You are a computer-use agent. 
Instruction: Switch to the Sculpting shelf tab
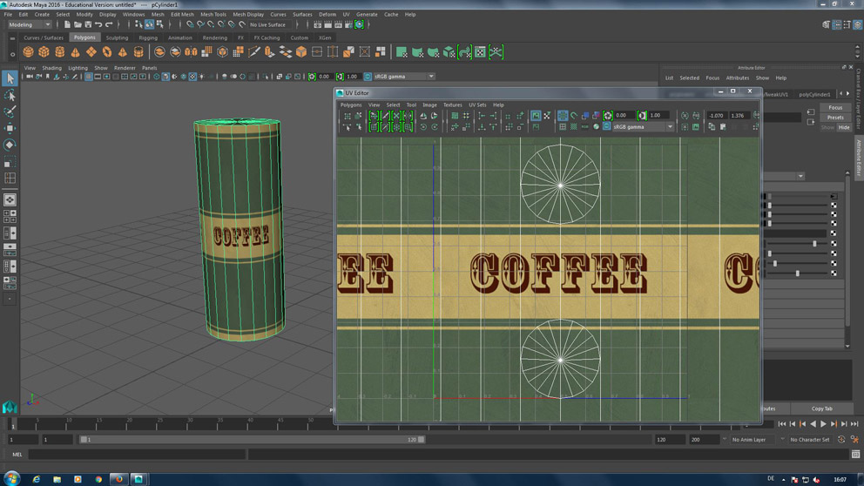tap(117, 38)
